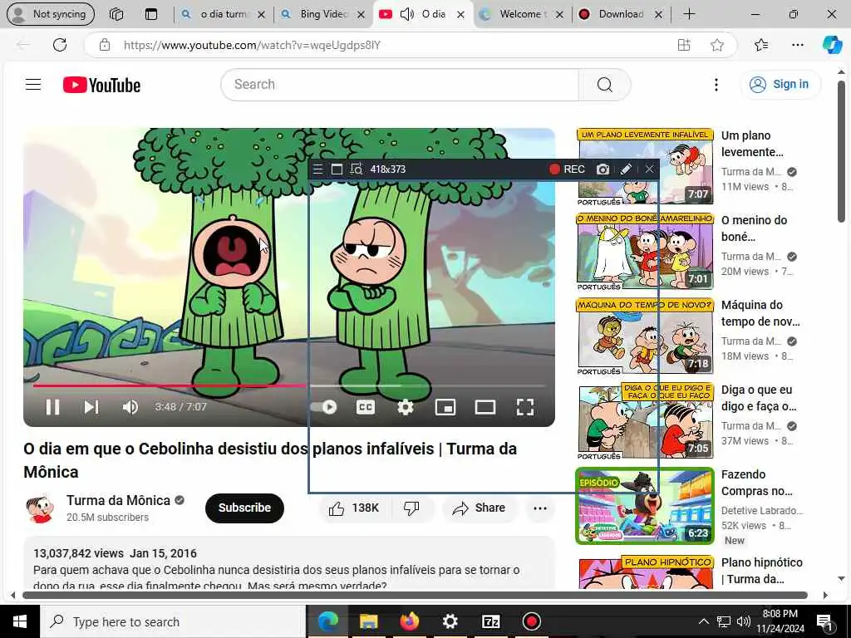This screenshot has height=638, width=851.
Task: Open video player settings gear
Action: [x=406, y=407]
